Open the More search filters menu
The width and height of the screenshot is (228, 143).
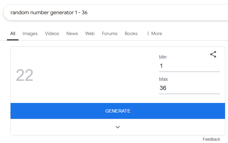click(154, 33)
